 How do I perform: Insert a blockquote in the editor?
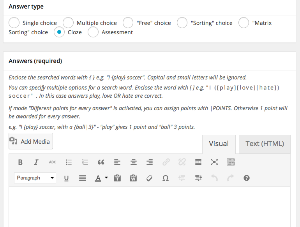pyautogui.click(x=101, y=162)
